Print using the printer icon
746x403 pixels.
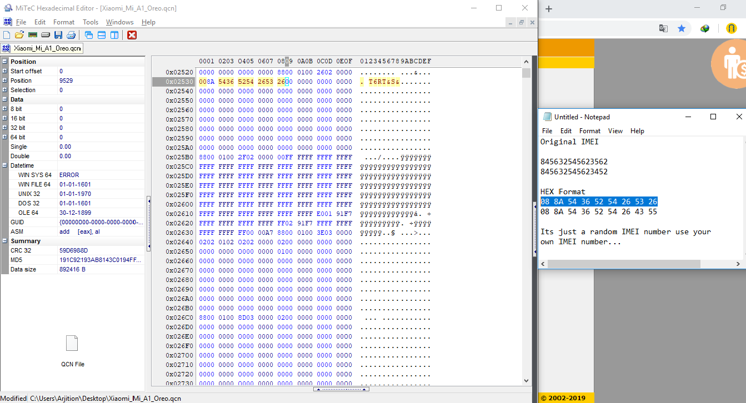click(71, 35)
